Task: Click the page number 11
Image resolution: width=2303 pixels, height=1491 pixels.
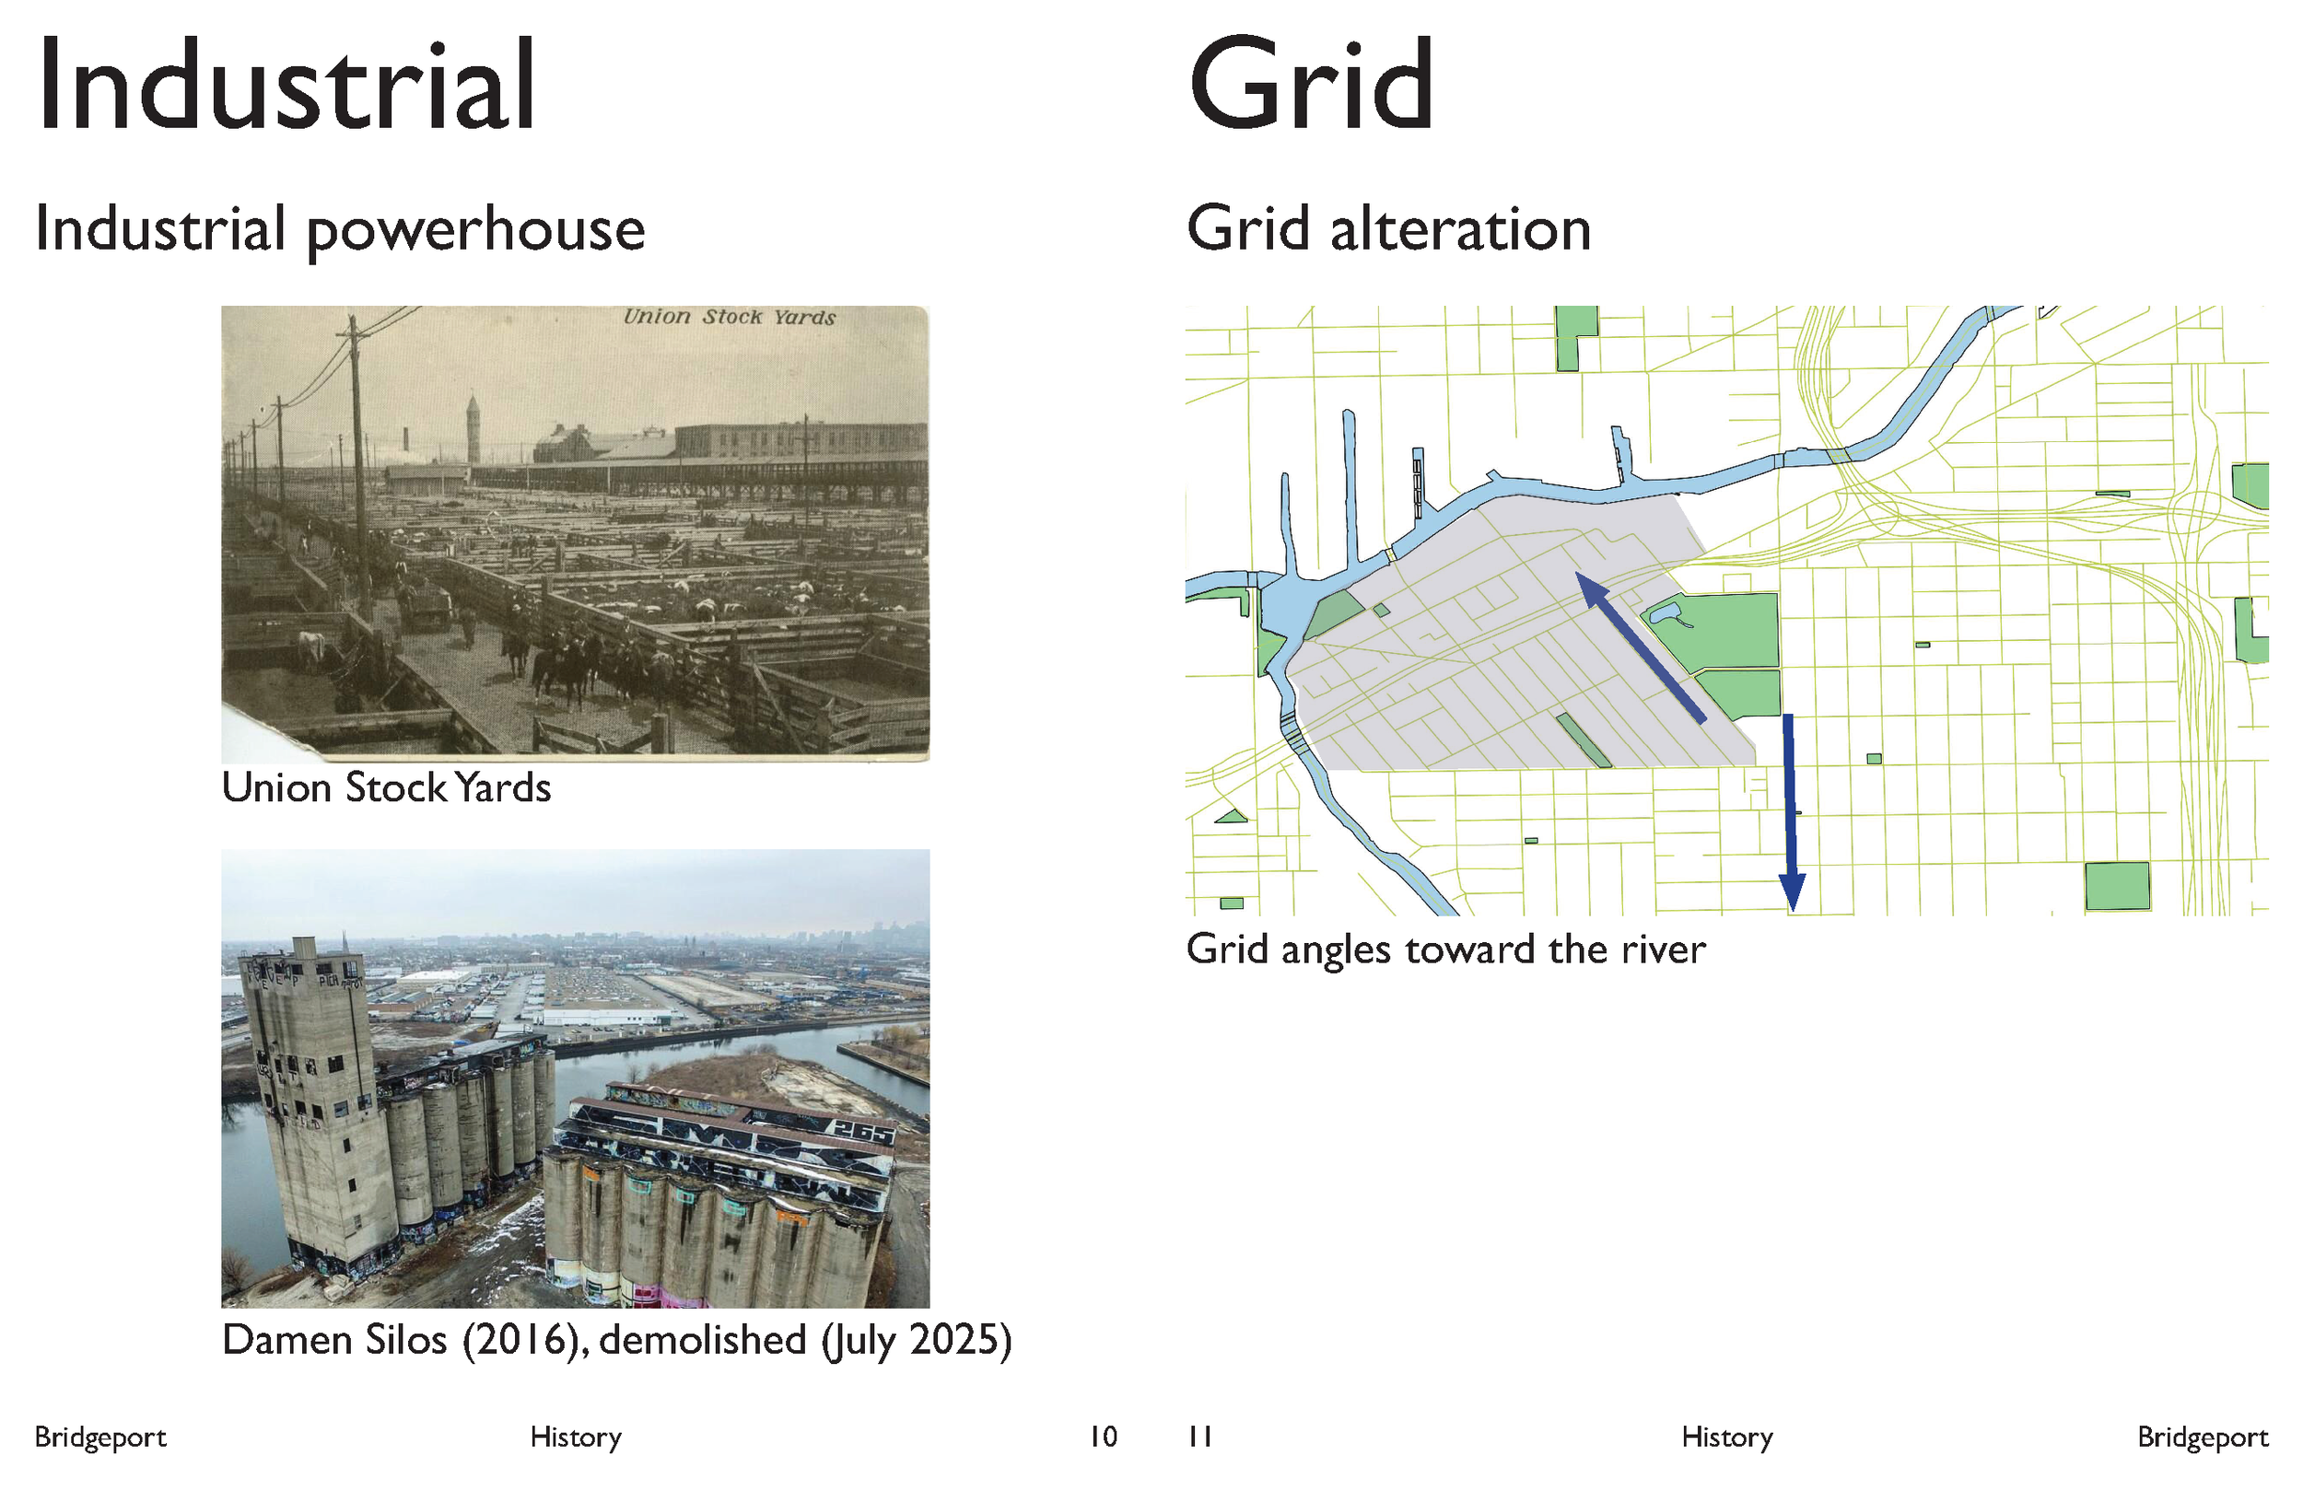Action: [x=1200, y=1437]
